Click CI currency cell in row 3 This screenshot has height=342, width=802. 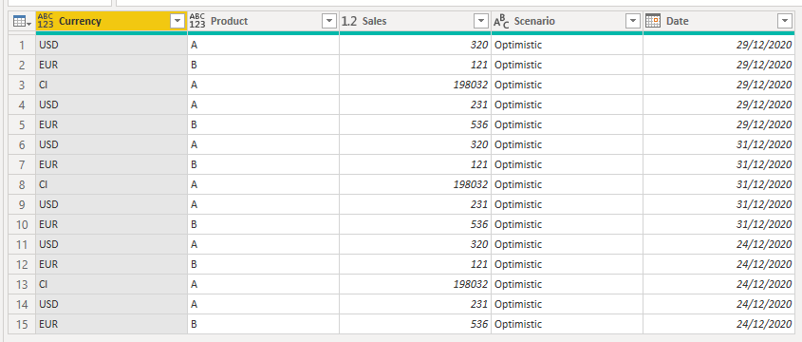[x=111, y=85]
